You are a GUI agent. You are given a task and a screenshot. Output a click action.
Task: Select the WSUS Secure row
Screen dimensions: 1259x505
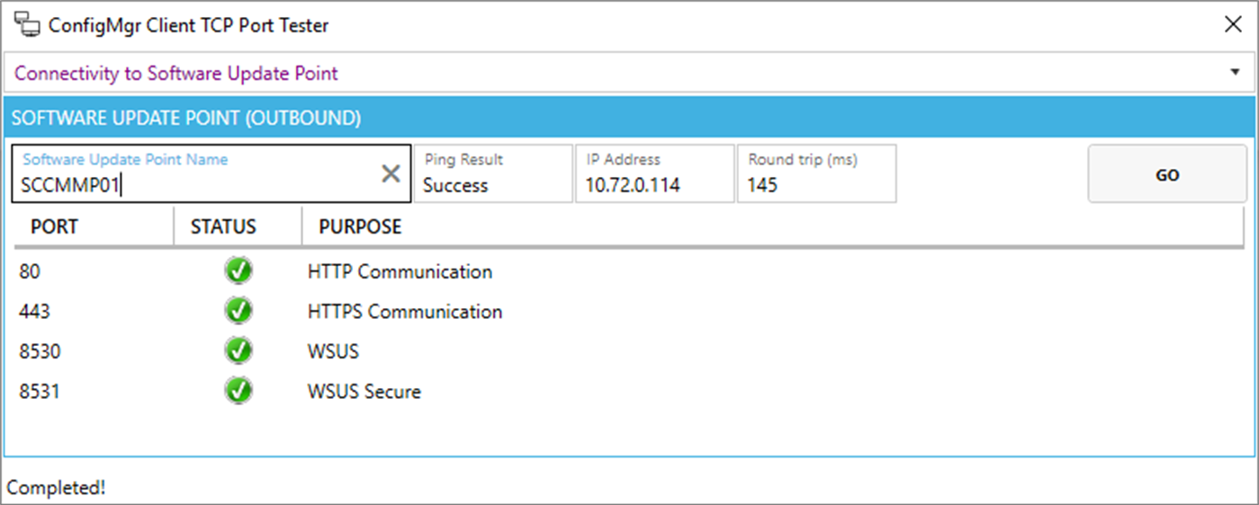point(364,392)
